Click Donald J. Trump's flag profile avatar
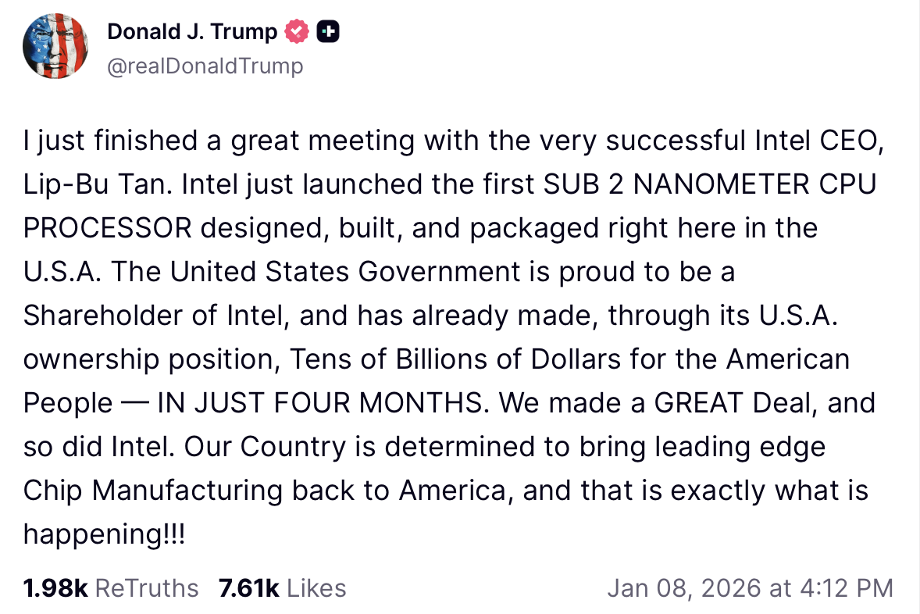 pyautogui.click(x=55, y=45)
